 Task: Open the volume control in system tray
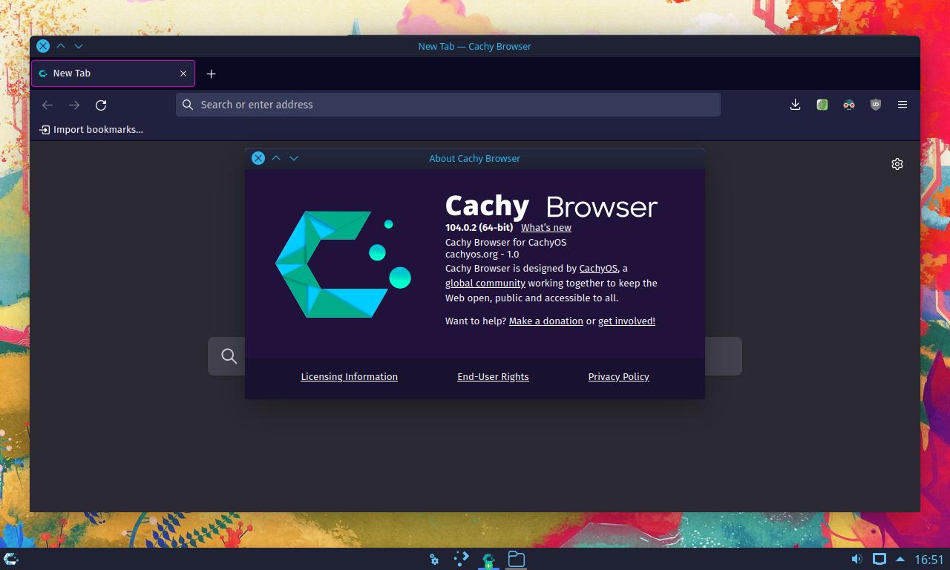tap(856, 559)
